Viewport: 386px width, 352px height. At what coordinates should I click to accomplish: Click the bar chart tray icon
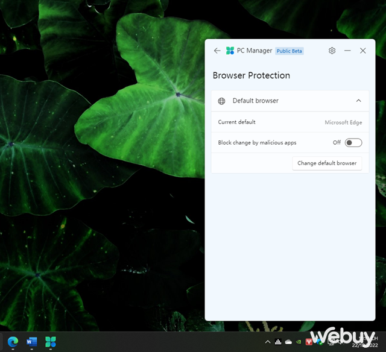(x=278, y=342)
